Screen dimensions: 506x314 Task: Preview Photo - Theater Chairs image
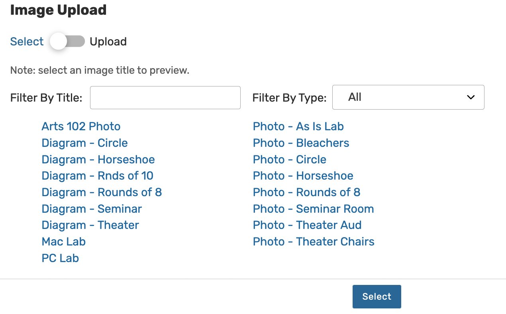[x=314, y=242]
